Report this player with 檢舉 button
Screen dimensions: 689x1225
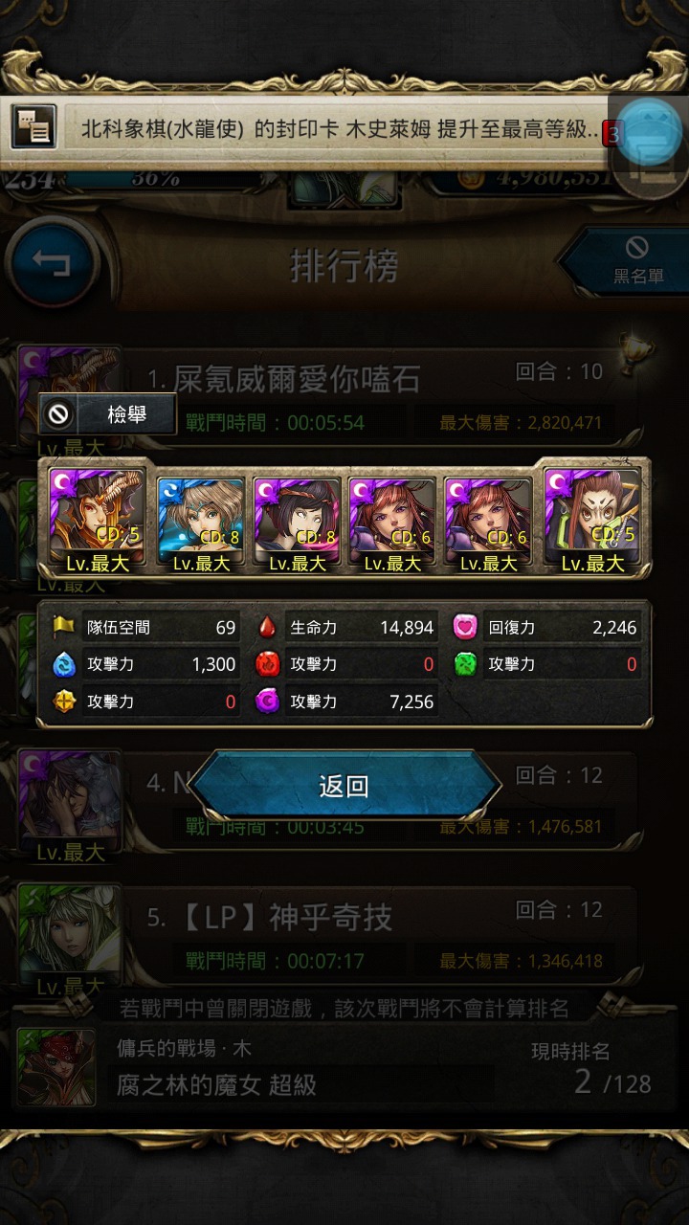point(107,414)
